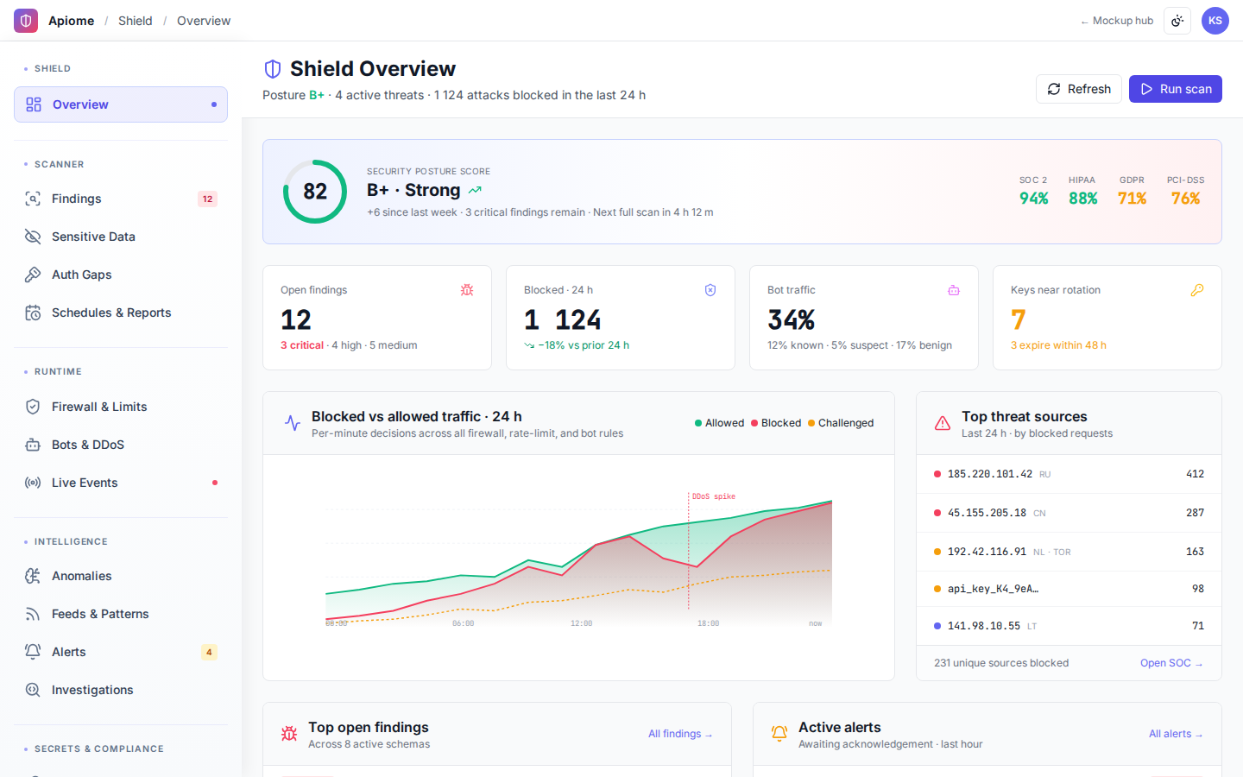Go to Firewall & Limits menu item
The height and width of the screenshot is (777, 1243).
[121, 407]
